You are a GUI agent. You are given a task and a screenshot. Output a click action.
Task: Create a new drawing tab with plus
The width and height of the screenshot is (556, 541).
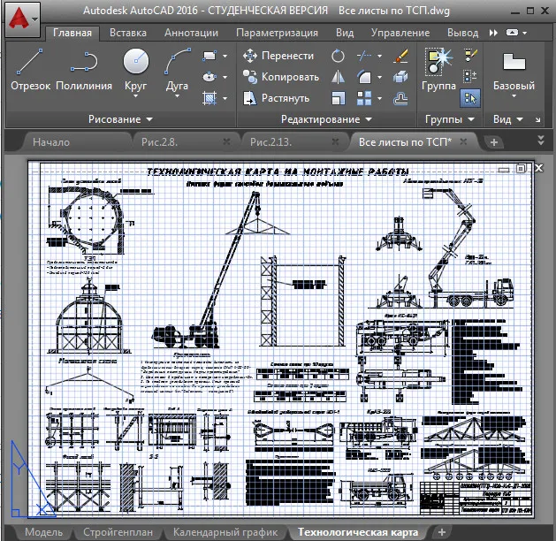click(x=494, y=142)
